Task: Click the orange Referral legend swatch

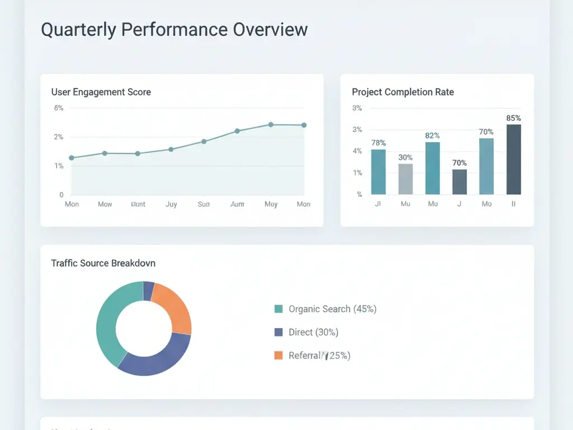Action: coord(279,356)
